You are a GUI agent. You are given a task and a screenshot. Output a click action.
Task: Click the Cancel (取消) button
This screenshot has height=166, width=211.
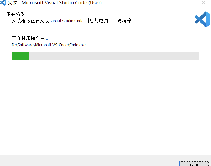tap(194, 164)
